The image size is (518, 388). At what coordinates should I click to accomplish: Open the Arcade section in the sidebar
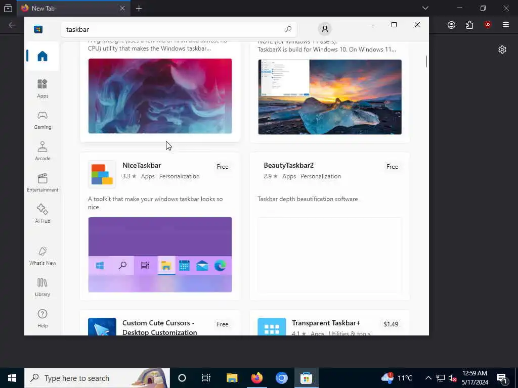[42, 151]
